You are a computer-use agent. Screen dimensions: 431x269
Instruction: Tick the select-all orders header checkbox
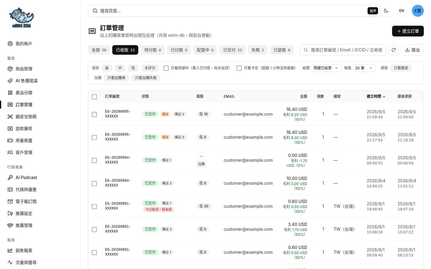pos(94,97)
